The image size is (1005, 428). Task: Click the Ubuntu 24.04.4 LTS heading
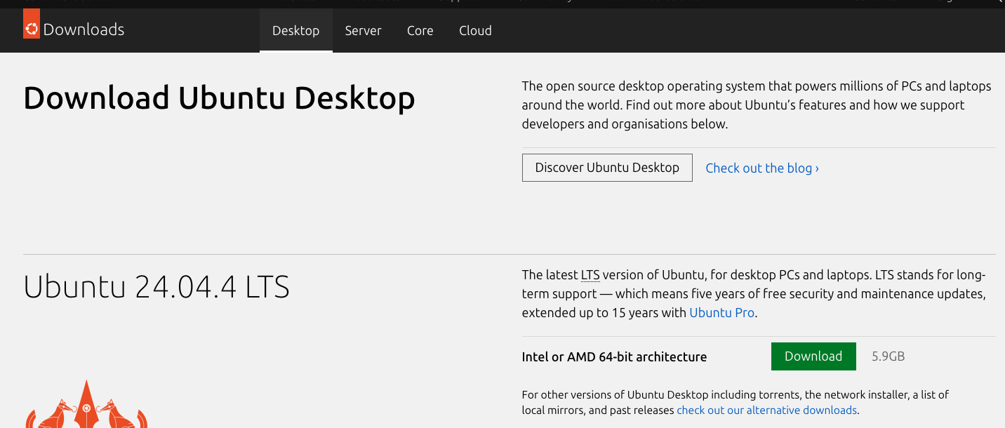pyautogui.click(x=157, y=288)
